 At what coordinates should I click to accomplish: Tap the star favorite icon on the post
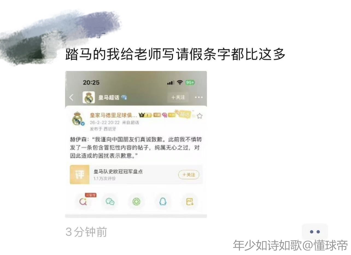tap(200, 116)
